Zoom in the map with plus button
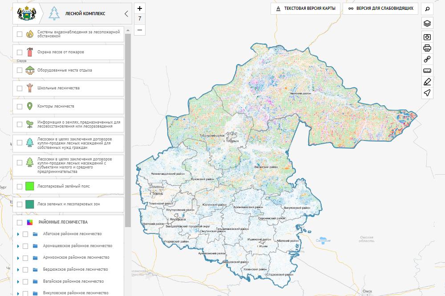The image size is (445, 296). [140, 8]
